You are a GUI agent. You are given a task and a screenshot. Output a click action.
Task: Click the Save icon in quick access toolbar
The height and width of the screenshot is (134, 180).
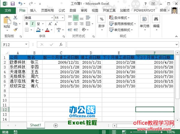(13, 4)
